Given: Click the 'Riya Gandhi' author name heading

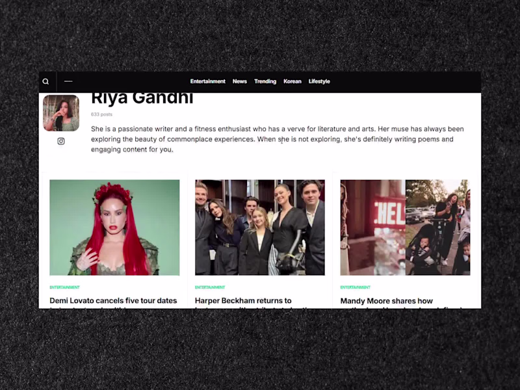Looking at the screenshot, I should pyautogui.click(x=142, y=99).
